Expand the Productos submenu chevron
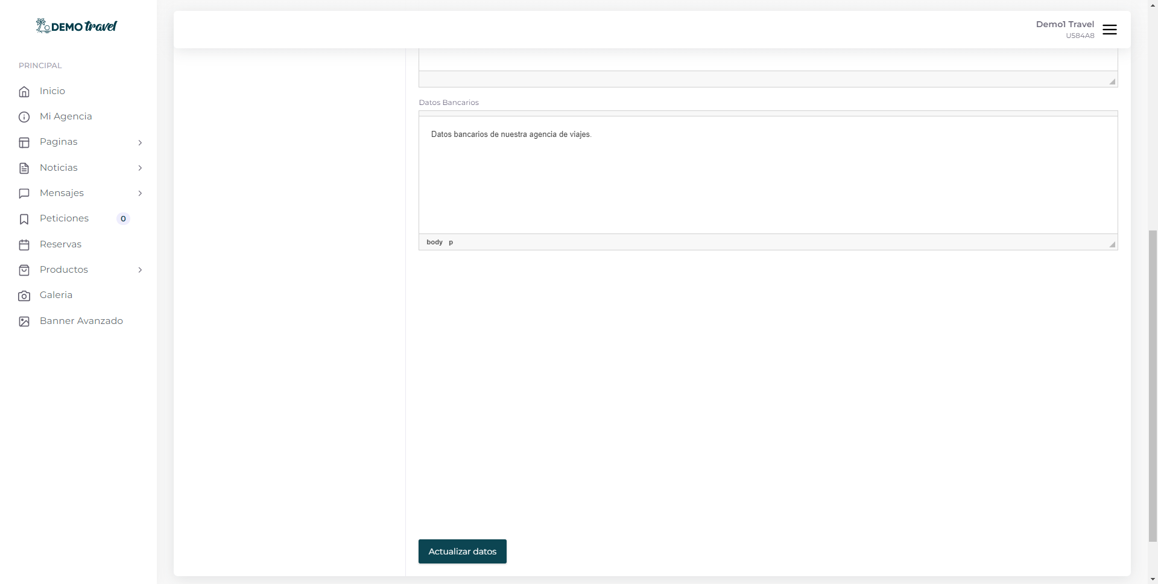The height and width of the screenshot is (584, 1158). click(140, 270)
